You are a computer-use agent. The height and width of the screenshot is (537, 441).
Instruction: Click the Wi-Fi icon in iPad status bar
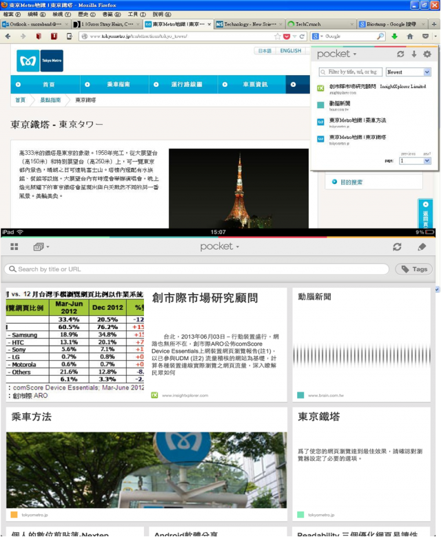(20, 232)
